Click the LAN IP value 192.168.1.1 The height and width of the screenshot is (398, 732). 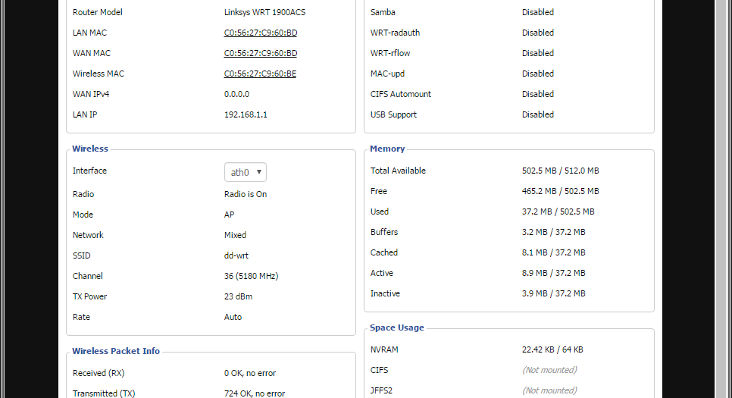click(246, 114)
